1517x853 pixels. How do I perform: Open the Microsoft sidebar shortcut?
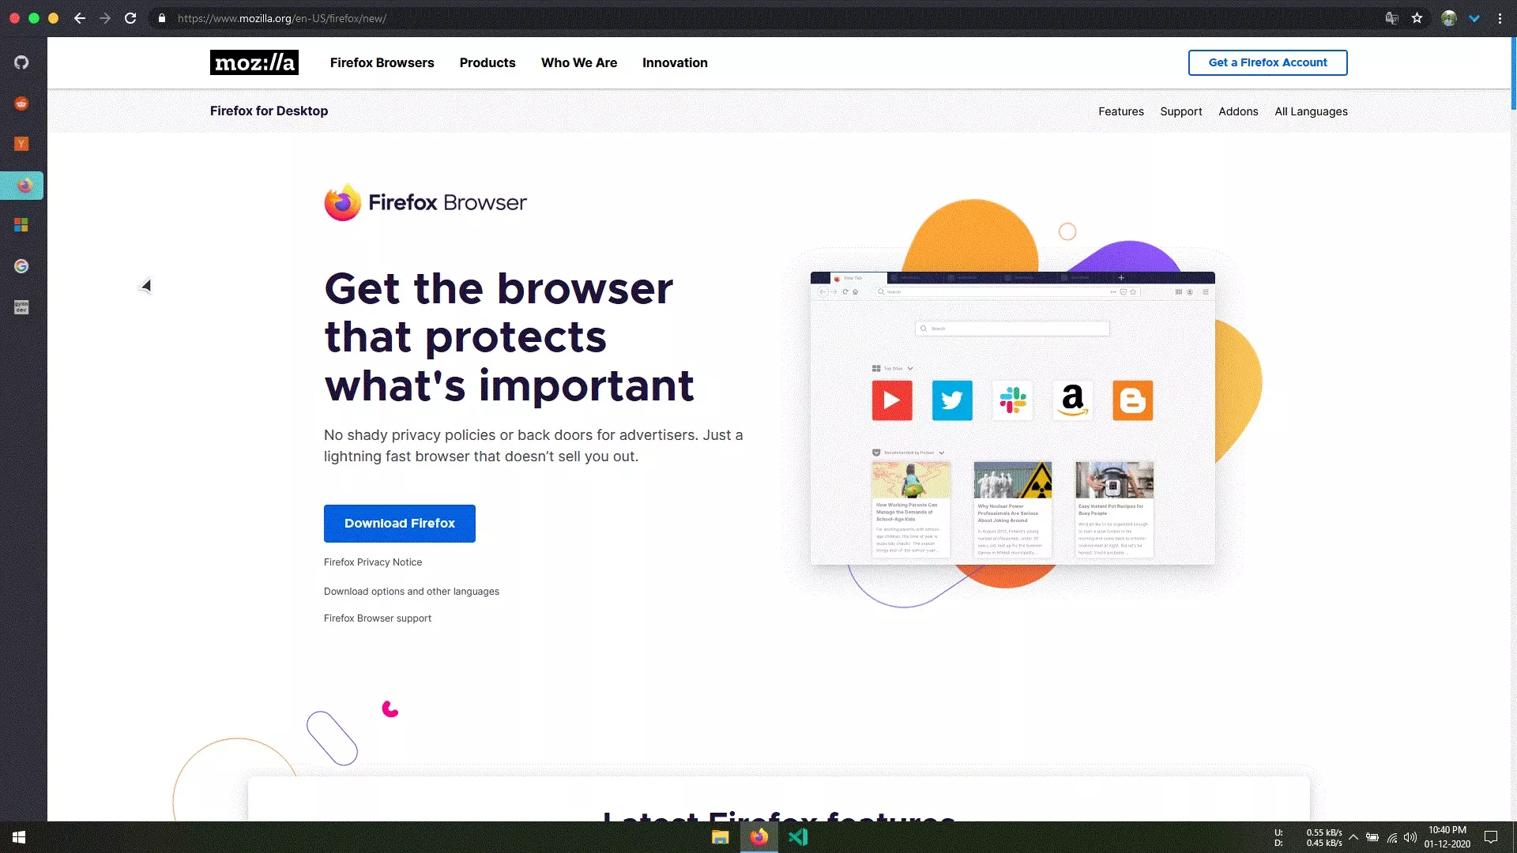click(x=21, y=226)
